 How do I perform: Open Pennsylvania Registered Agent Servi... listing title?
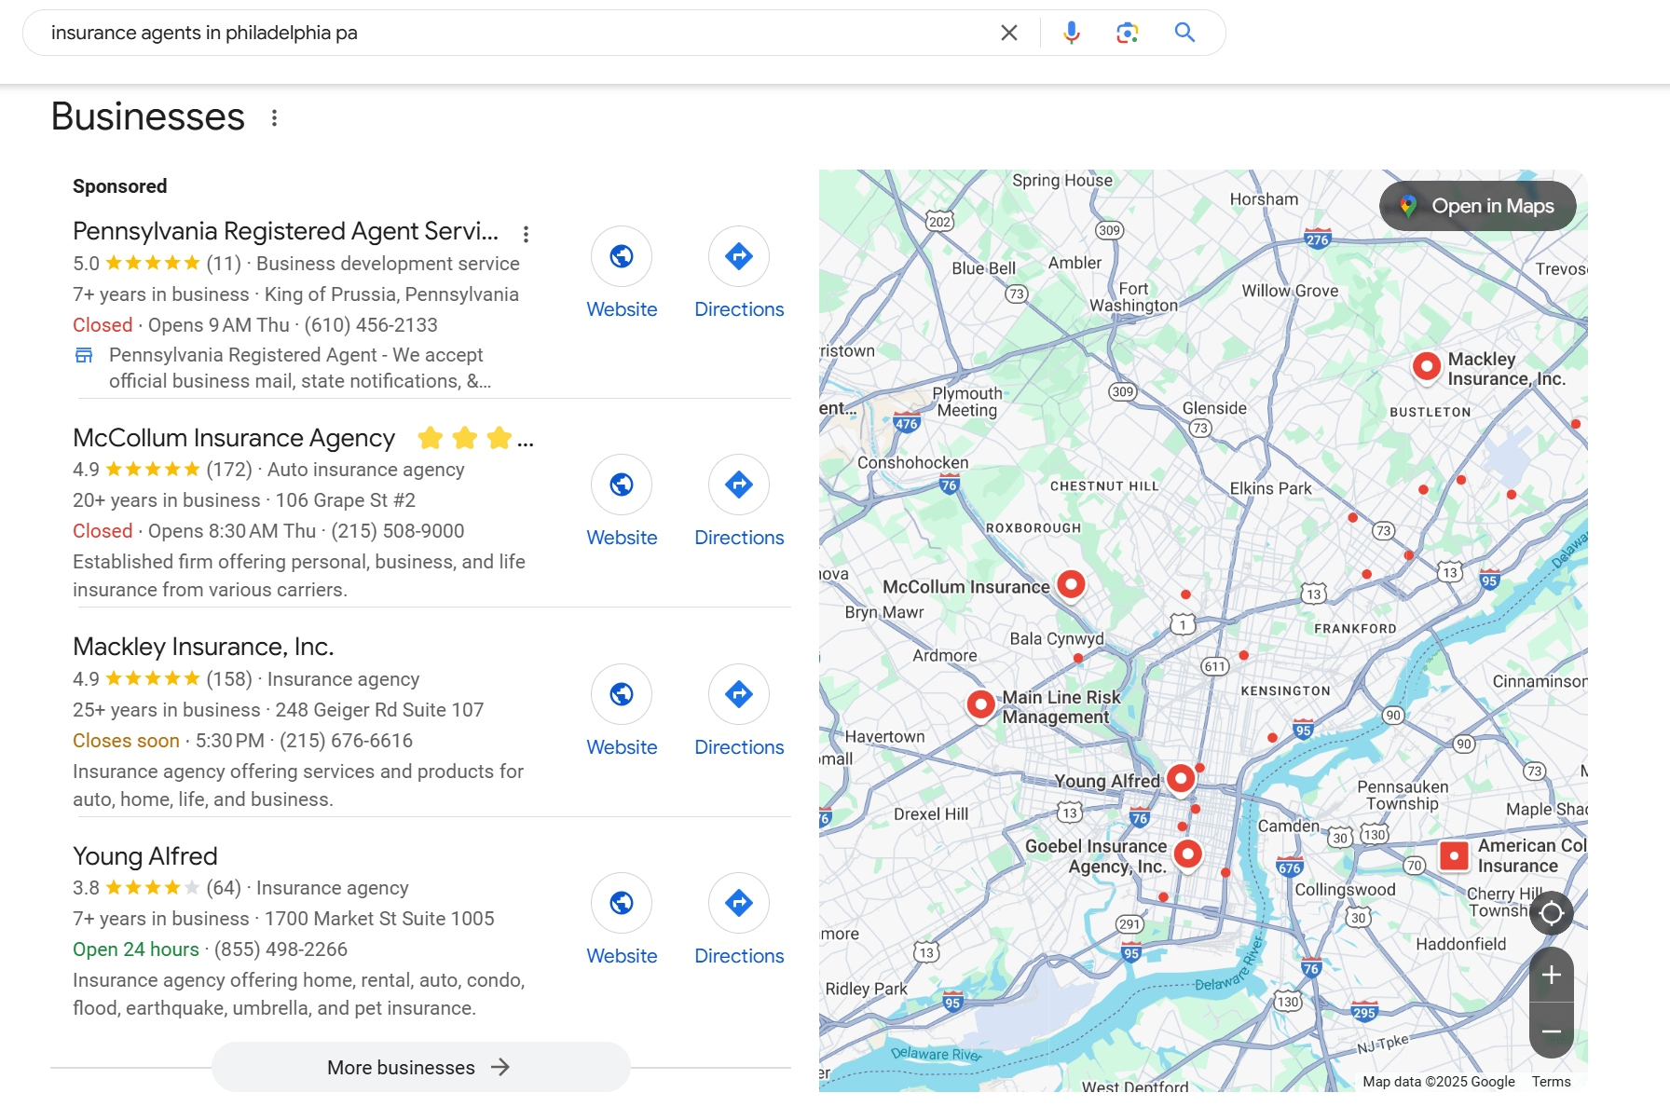pyautogui.click(x=285, y=231)
